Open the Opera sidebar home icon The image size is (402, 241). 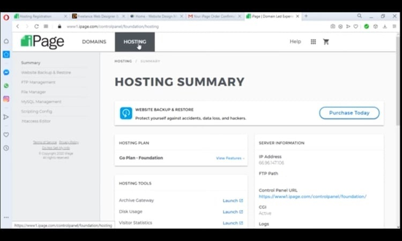[6, 41]
